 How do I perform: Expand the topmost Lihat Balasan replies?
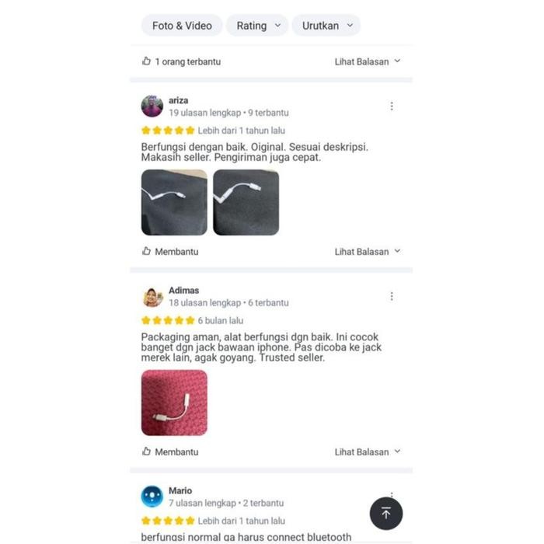pyautogui.click(x=368, y=61)
